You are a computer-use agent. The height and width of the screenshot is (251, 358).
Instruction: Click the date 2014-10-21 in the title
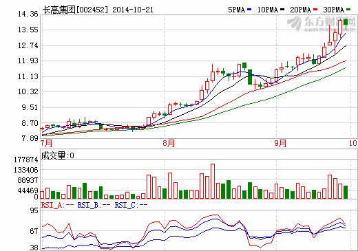click(133, 10)
